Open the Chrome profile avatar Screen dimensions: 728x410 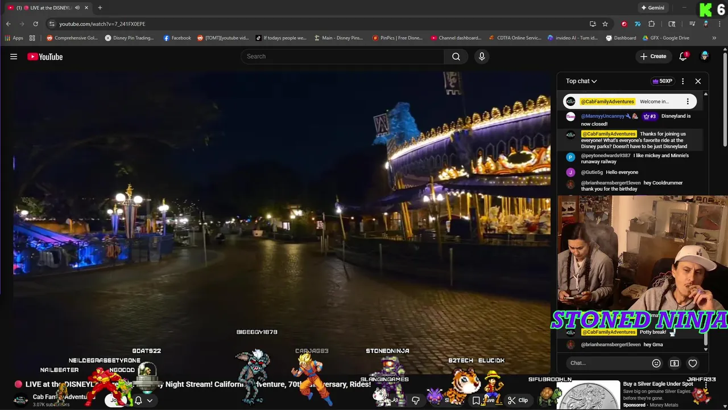coord(706,24)
